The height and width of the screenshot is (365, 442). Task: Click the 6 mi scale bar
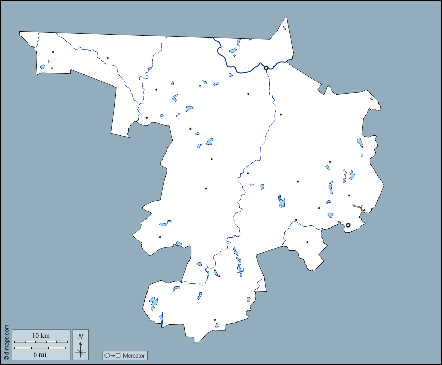tap(40, 348)
